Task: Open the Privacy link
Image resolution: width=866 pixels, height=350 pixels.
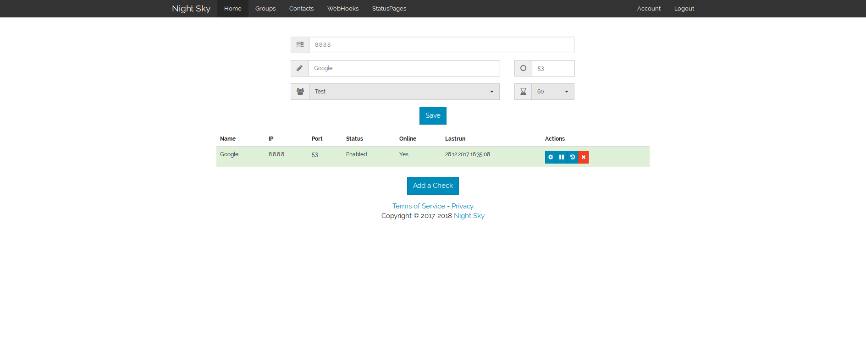Action: click(463, 206)
